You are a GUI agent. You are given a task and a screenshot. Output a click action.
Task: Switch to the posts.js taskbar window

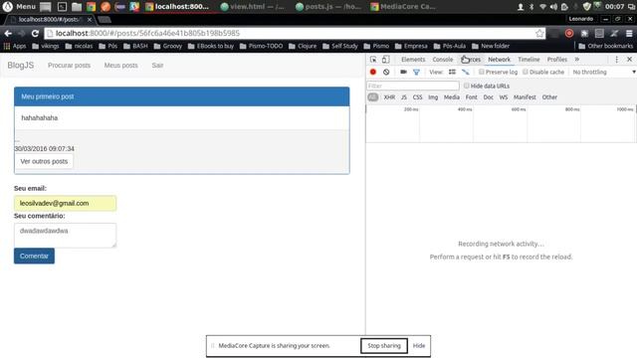tap(328, 7)
